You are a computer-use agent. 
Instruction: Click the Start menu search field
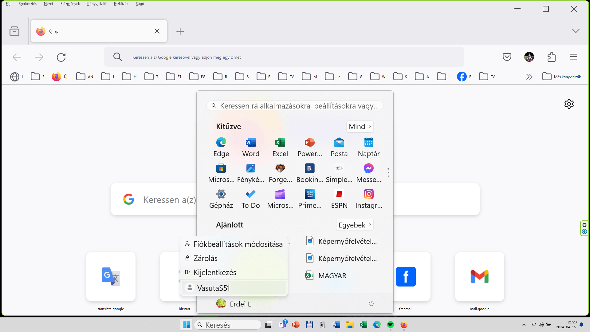coord(295,106)
